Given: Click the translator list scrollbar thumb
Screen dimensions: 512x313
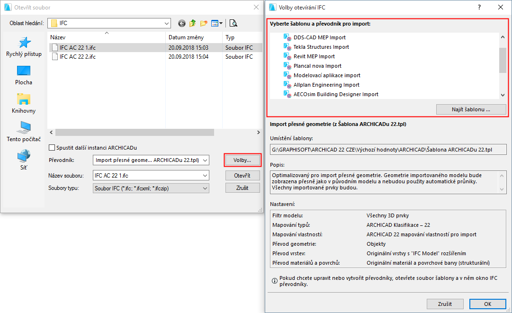Looking at the screenshot, I should click(x=503, y=60).
